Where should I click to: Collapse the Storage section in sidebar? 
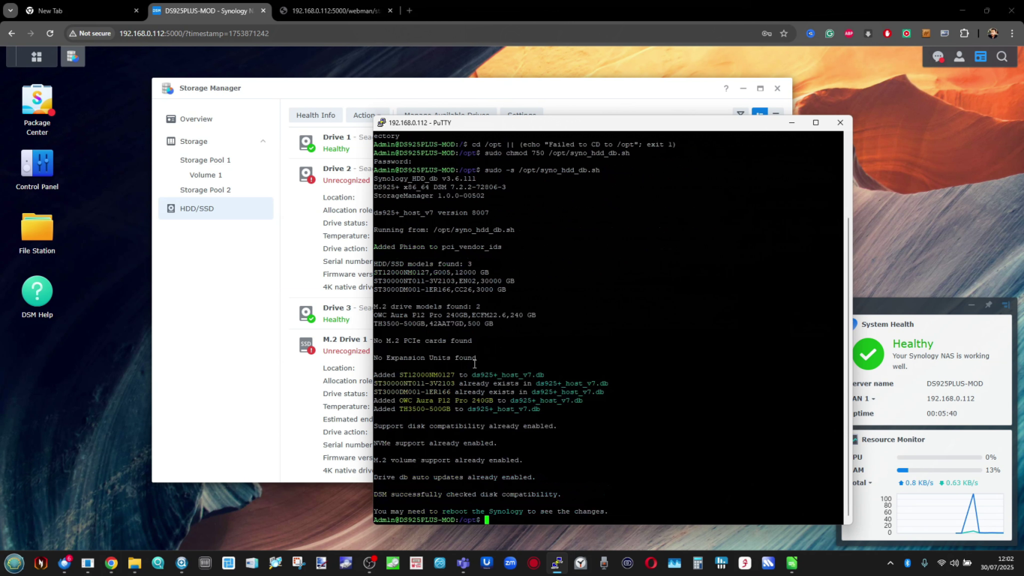coord(263,141)
